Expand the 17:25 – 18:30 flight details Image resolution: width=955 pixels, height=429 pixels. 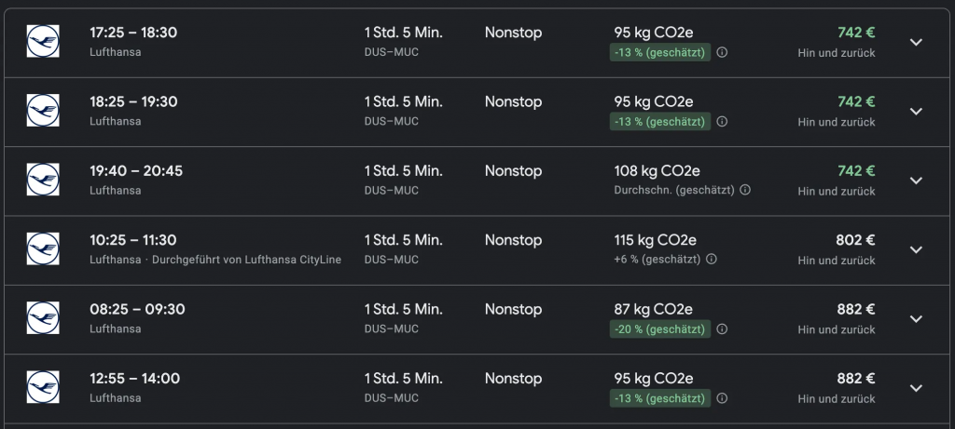click(916, 42)
